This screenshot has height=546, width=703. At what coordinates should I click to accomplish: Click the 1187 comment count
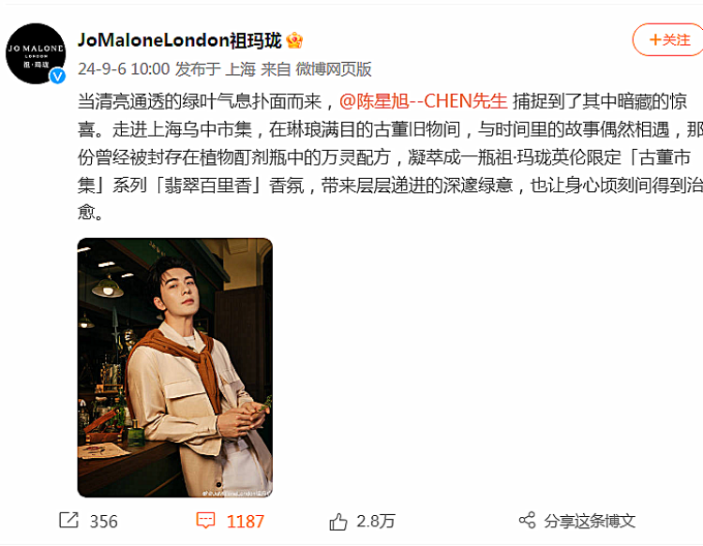[246, 522]
